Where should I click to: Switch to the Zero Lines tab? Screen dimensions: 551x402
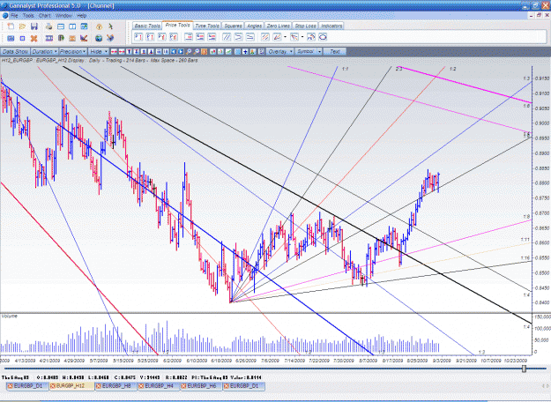coord(278,26)
